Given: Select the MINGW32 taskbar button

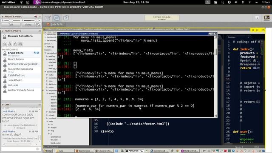Looking at the screenshot, I should click(x=135, y=151).
